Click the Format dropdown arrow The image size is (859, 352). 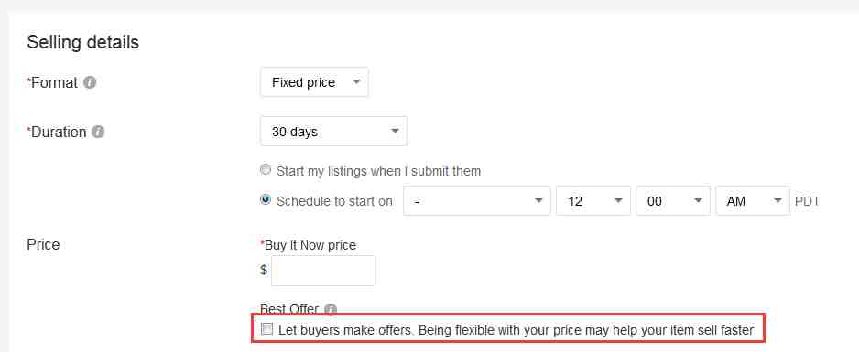(356, 82)
